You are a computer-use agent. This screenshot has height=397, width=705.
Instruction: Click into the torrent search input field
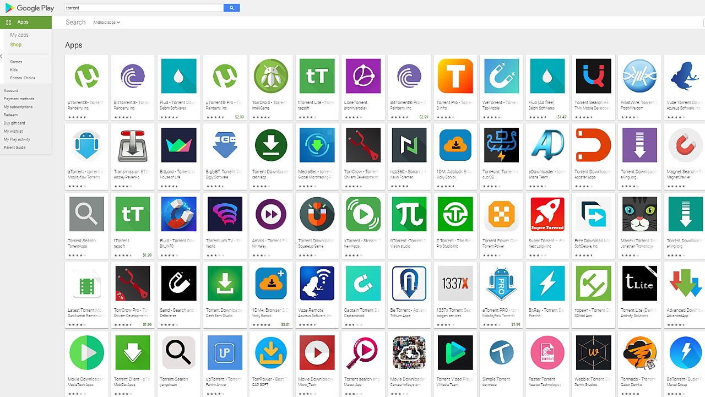(144, 8)
